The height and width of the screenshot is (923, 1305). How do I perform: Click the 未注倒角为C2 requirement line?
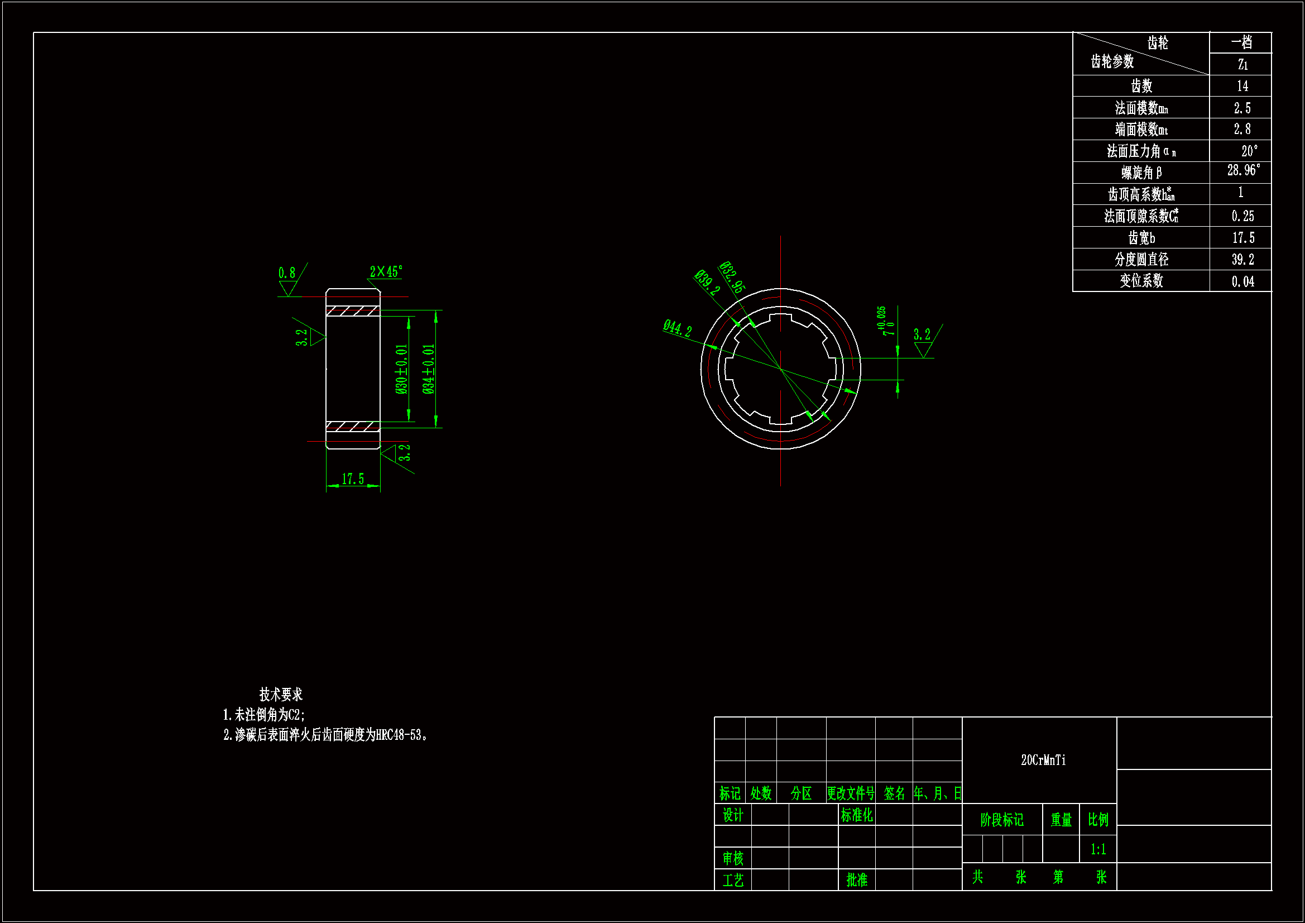265,715
